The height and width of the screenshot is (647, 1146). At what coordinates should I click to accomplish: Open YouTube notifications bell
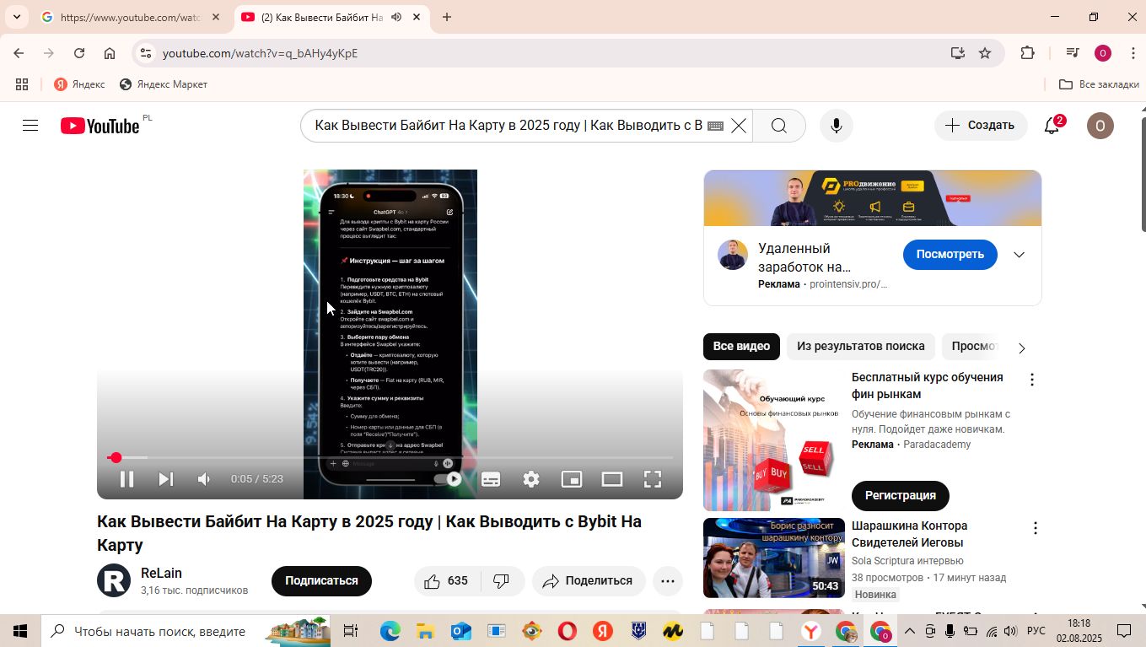point(1052,126)
